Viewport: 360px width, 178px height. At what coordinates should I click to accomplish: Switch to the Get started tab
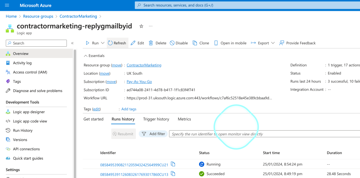pyautogui.click(x=94, y=119)
